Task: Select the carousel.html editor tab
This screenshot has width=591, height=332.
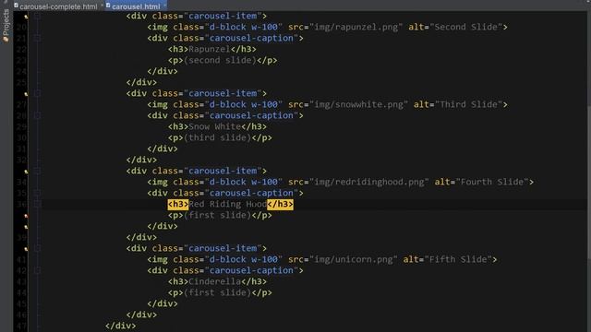Action: coord(136,6)
